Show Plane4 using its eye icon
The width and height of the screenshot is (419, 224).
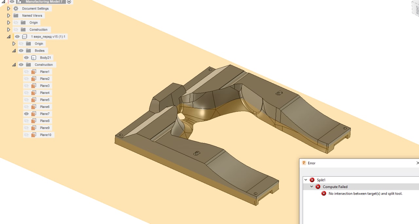(27, 93)
